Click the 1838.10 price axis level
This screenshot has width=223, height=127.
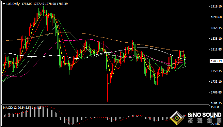pyautogui.click(x=216, y=39)
